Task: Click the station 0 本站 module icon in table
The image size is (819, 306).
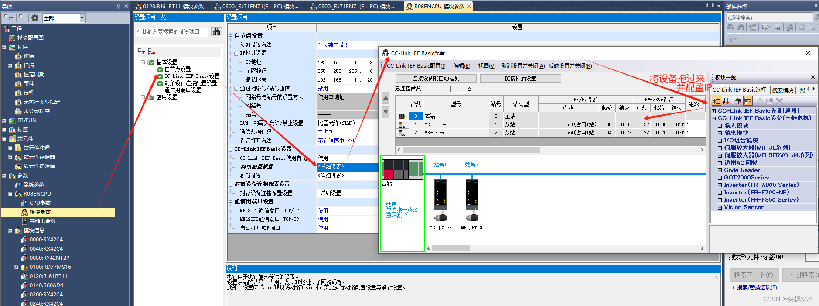Action: 402,117
